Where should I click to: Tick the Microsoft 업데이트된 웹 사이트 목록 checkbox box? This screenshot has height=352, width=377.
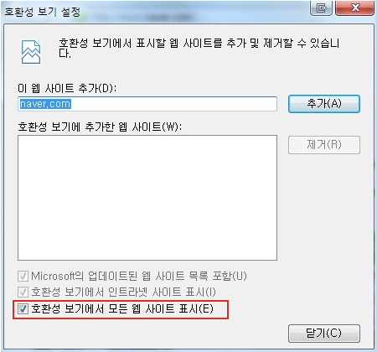(23, 277)
